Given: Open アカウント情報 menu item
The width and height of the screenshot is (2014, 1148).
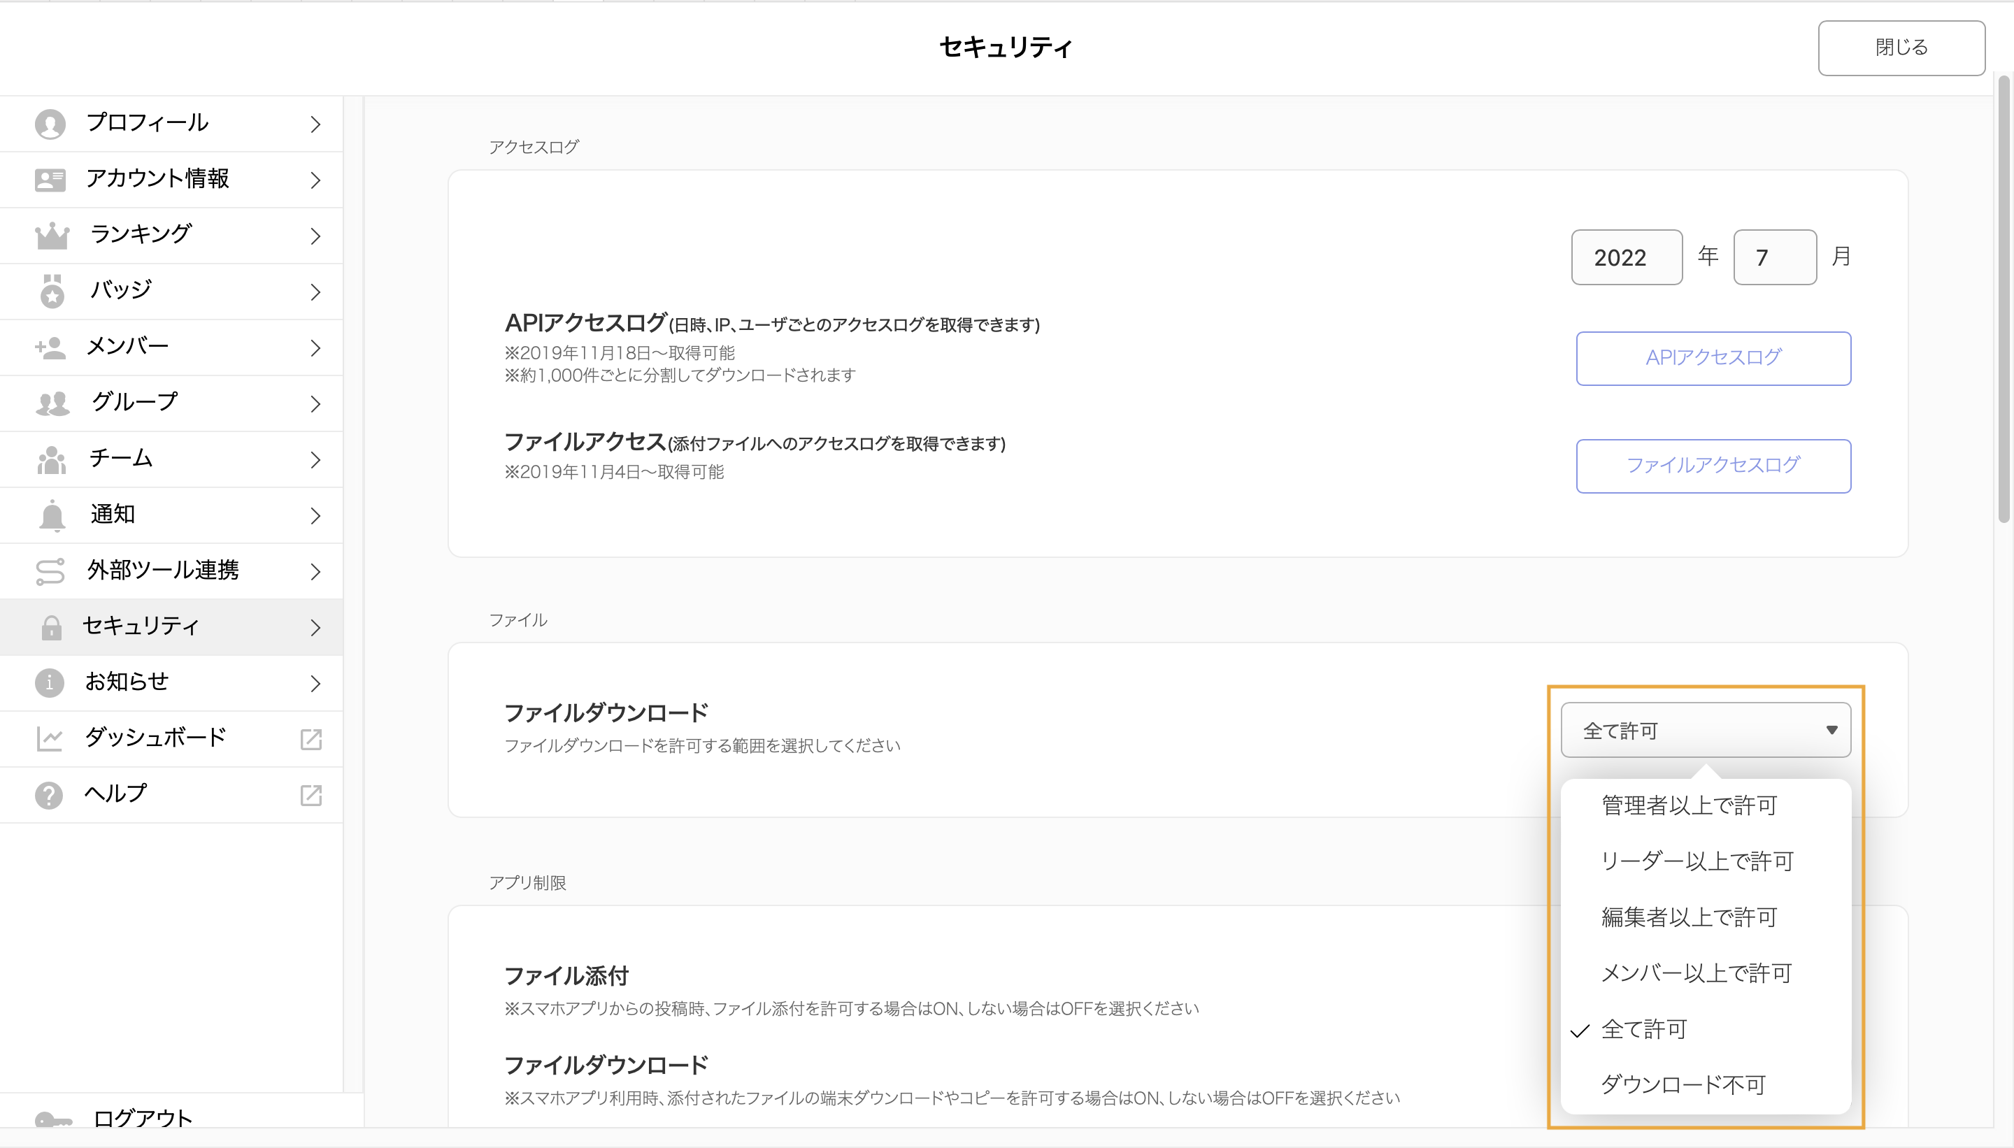Looking at the screenshot, I should (x=171, y=180).
